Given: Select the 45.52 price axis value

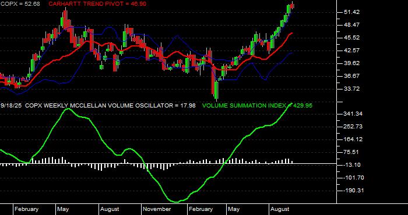Looking at the screenshot, I should pos(351,38).
